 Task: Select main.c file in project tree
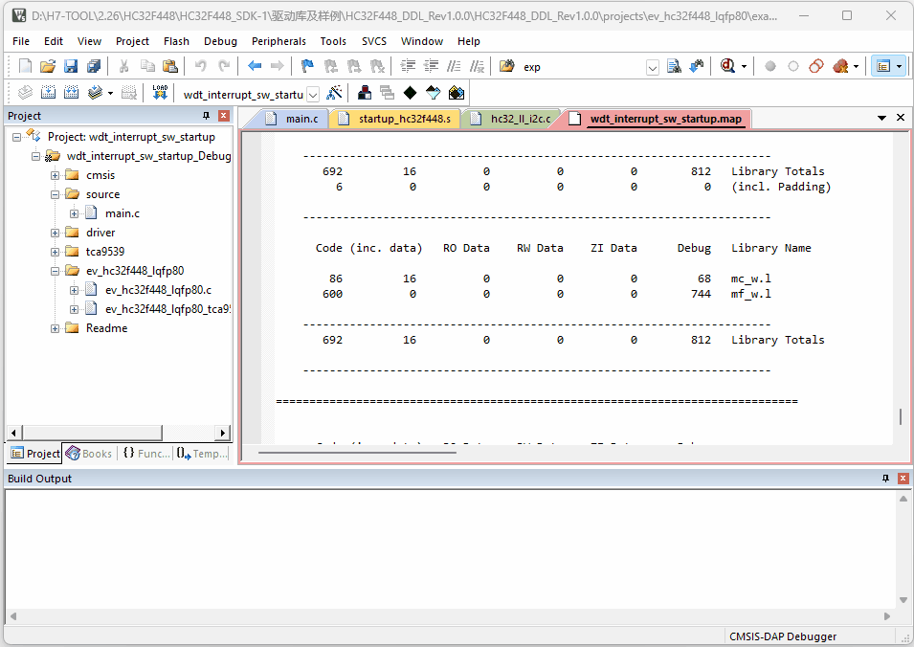pos(123,214)
